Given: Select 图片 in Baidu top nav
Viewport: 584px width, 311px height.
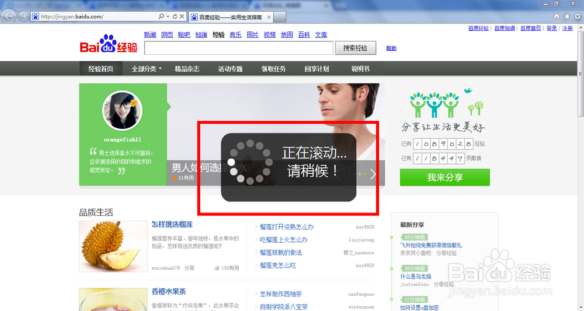Looking at the screenshot, I should [252, 34].
